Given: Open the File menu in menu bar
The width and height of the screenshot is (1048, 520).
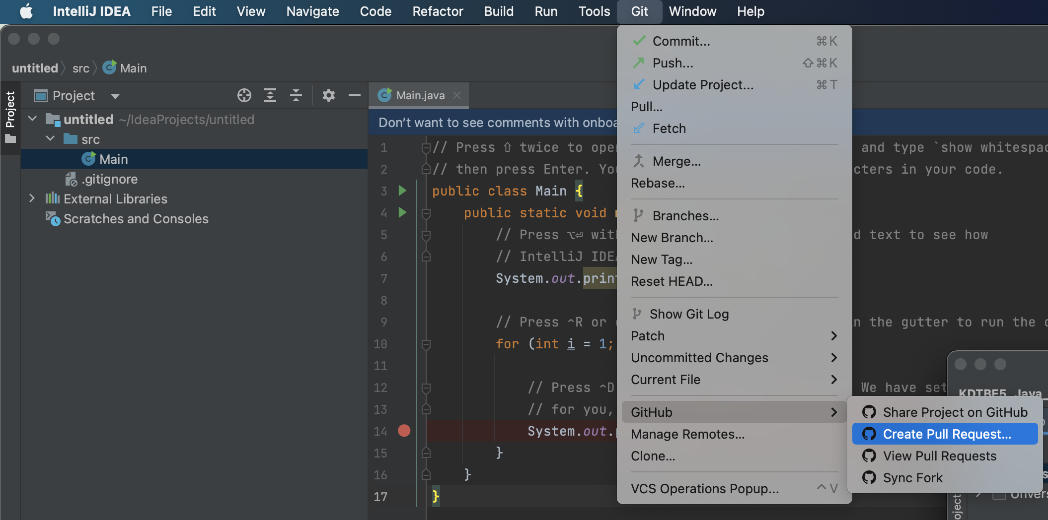Looking at the screenshot, I should point(161,11).
